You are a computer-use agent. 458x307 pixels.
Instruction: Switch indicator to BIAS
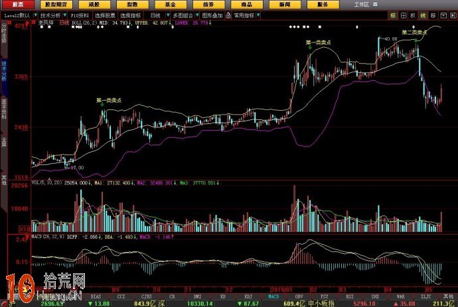pos(96,296)
